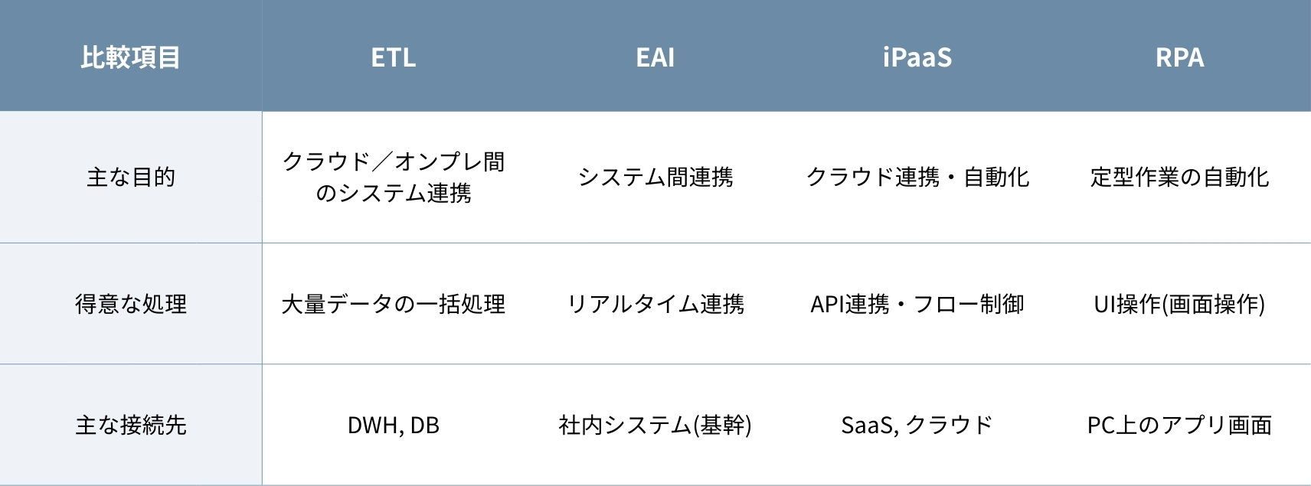The image size is (1311, 486).
Task: Select the ETL column header
Action: [x=393, y=57]
